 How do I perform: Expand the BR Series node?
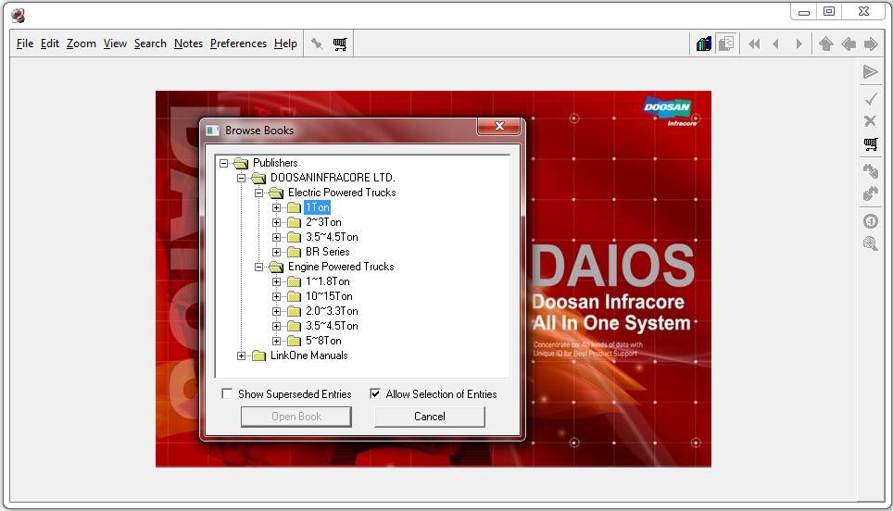277,252
